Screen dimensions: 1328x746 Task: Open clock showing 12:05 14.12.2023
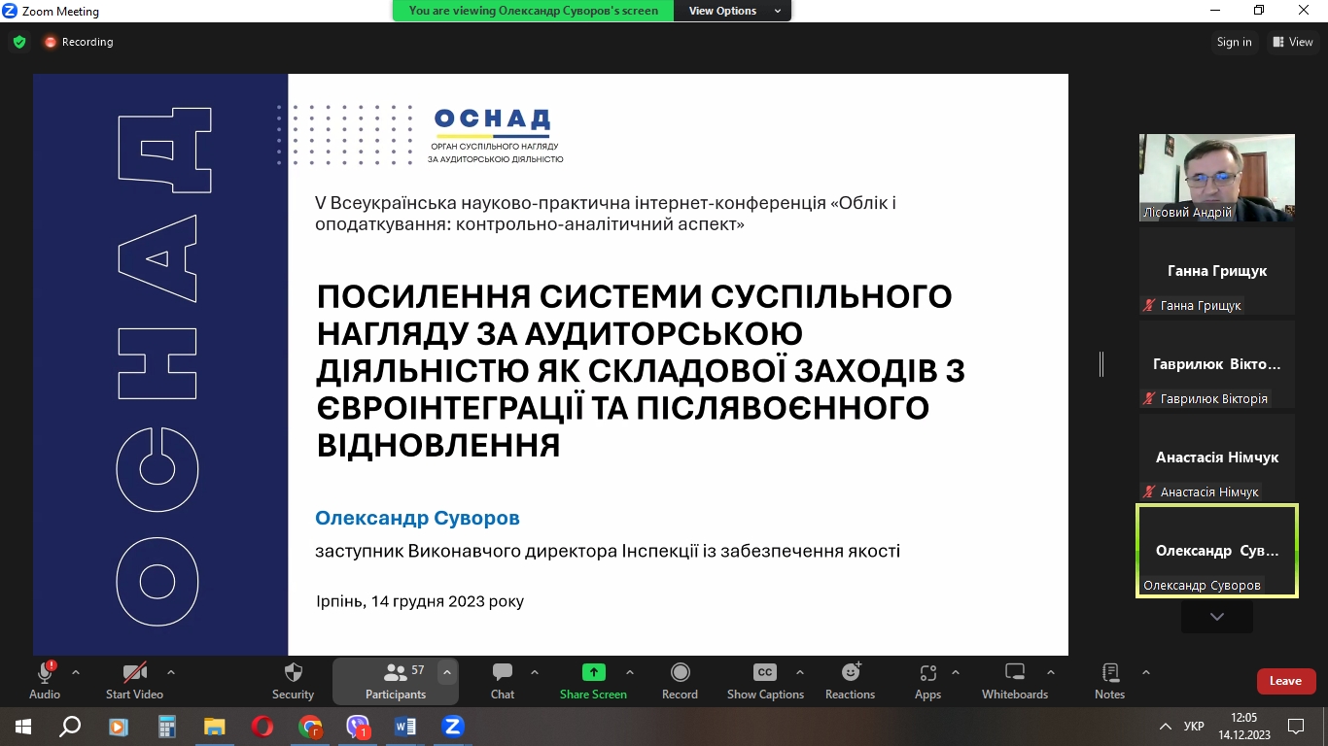1243,727
